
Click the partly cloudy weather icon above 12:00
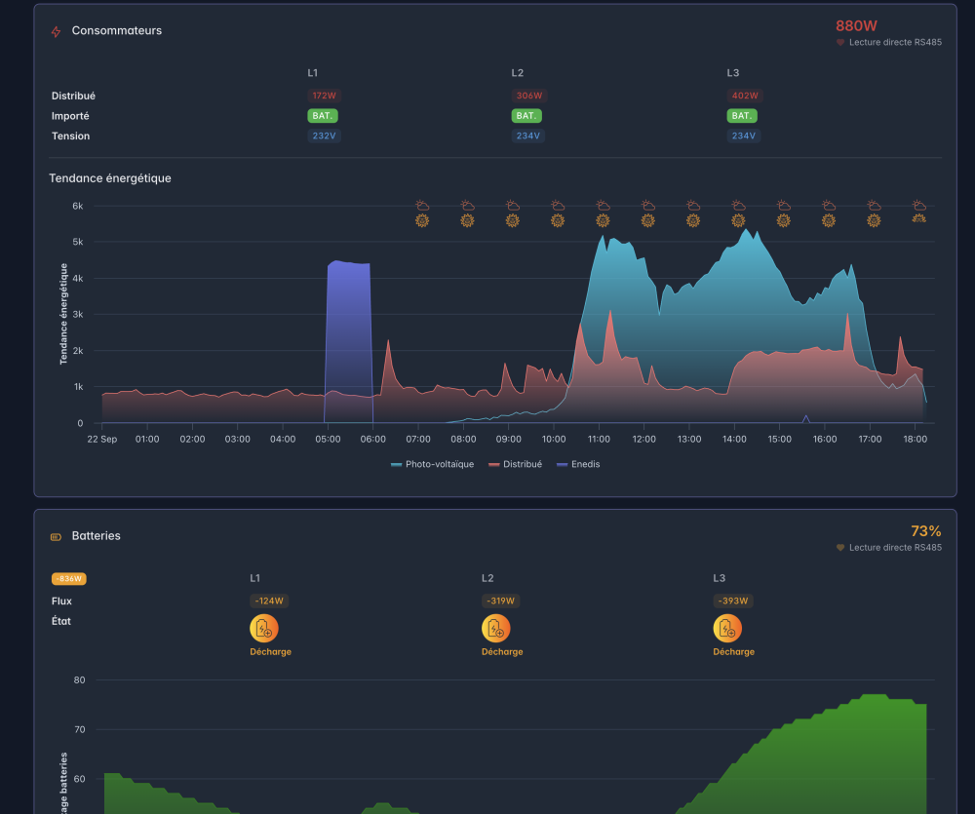point(648,206)
